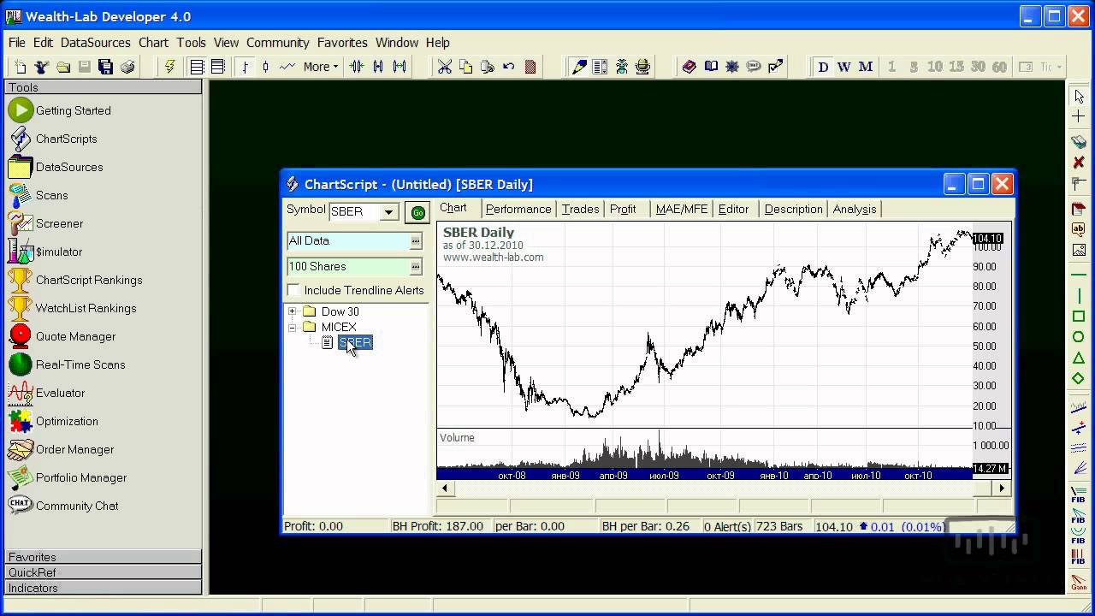Click the Open folder toolbar icon
The width and height of the screenshot is (1095, 616).
63,67
